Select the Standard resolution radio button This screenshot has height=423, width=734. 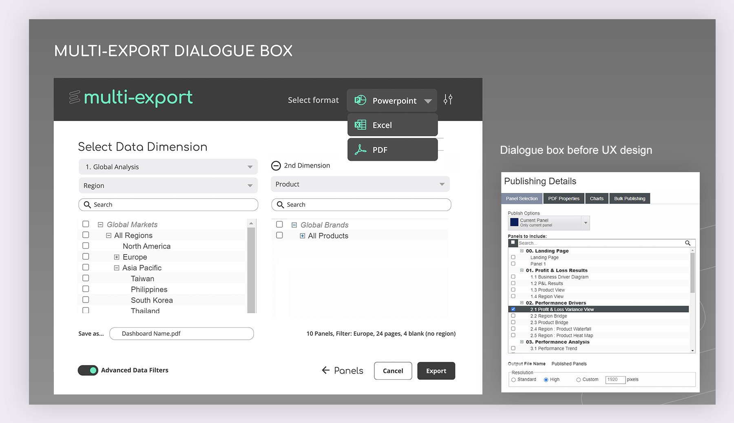tap(513, 380)
